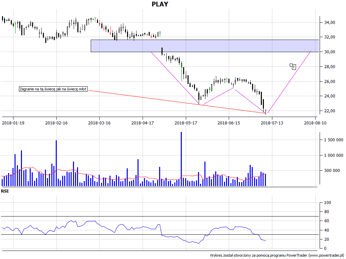Click the 2018-06-15 date label

point(229,123)
